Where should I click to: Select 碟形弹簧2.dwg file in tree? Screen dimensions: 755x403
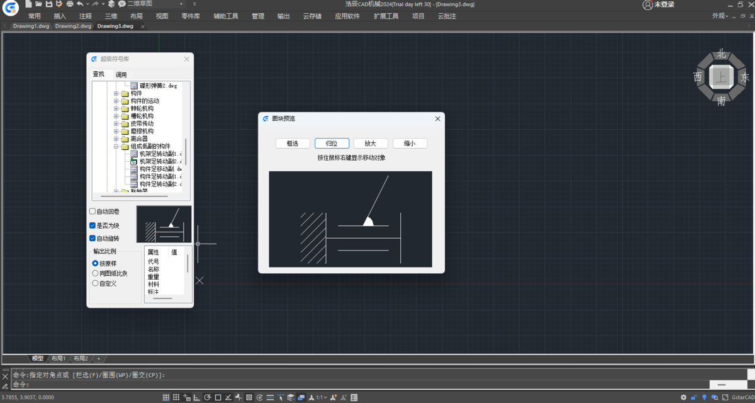coord(154,85)
